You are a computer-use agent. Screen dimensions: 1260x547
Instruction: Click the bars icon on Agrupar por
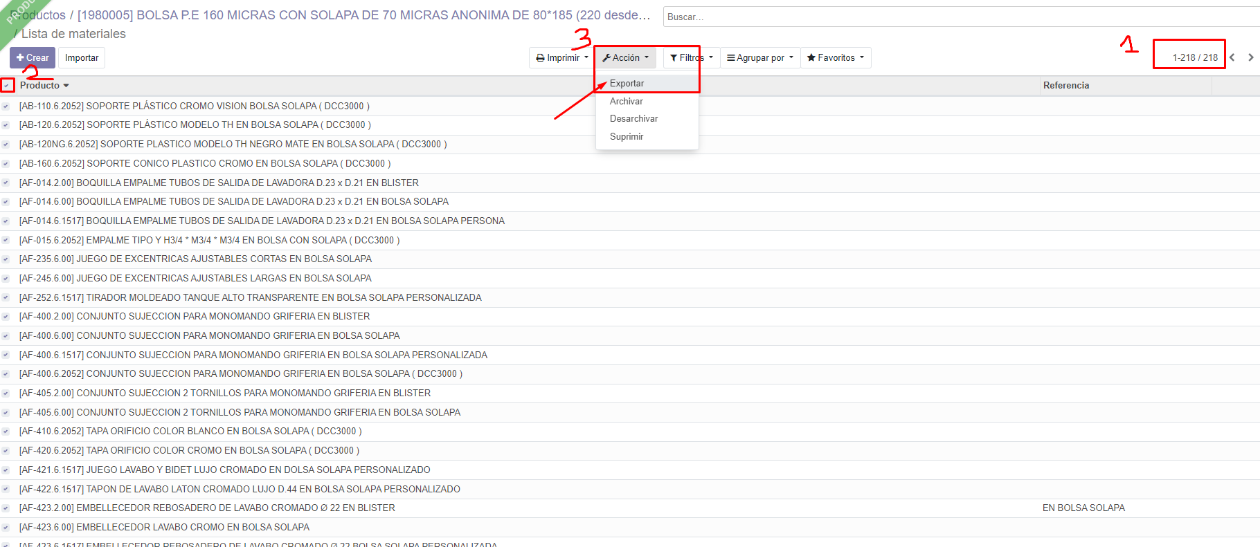[x=730, y=58]
